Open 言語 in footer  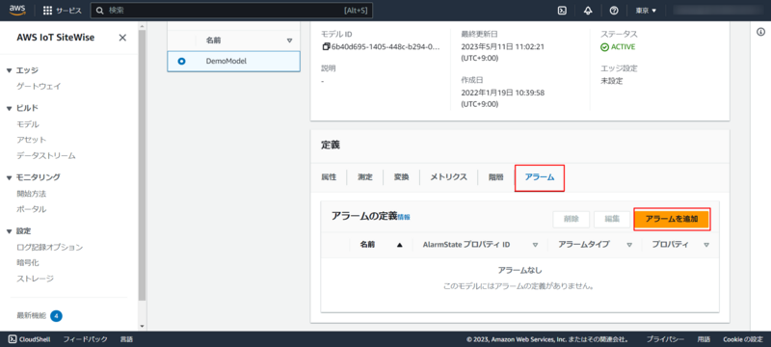[x=126, y=339]
